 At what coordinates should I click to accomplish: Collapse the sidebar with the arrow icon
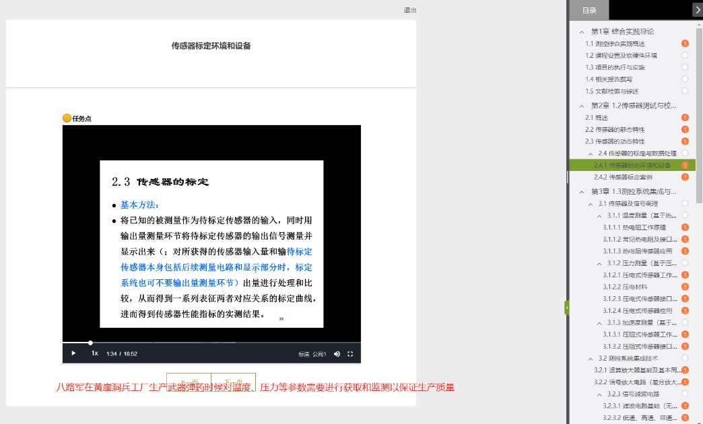click(x=698, y=9)
